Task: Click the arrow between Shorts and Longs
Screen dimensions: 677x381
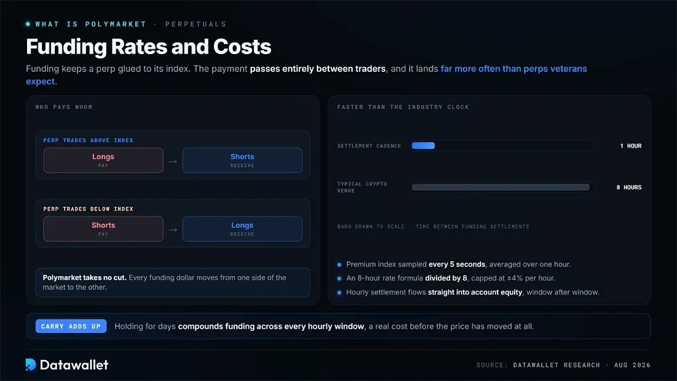Action: 173,230
